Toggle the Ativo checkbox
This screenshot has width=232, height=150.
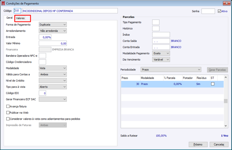220,11
